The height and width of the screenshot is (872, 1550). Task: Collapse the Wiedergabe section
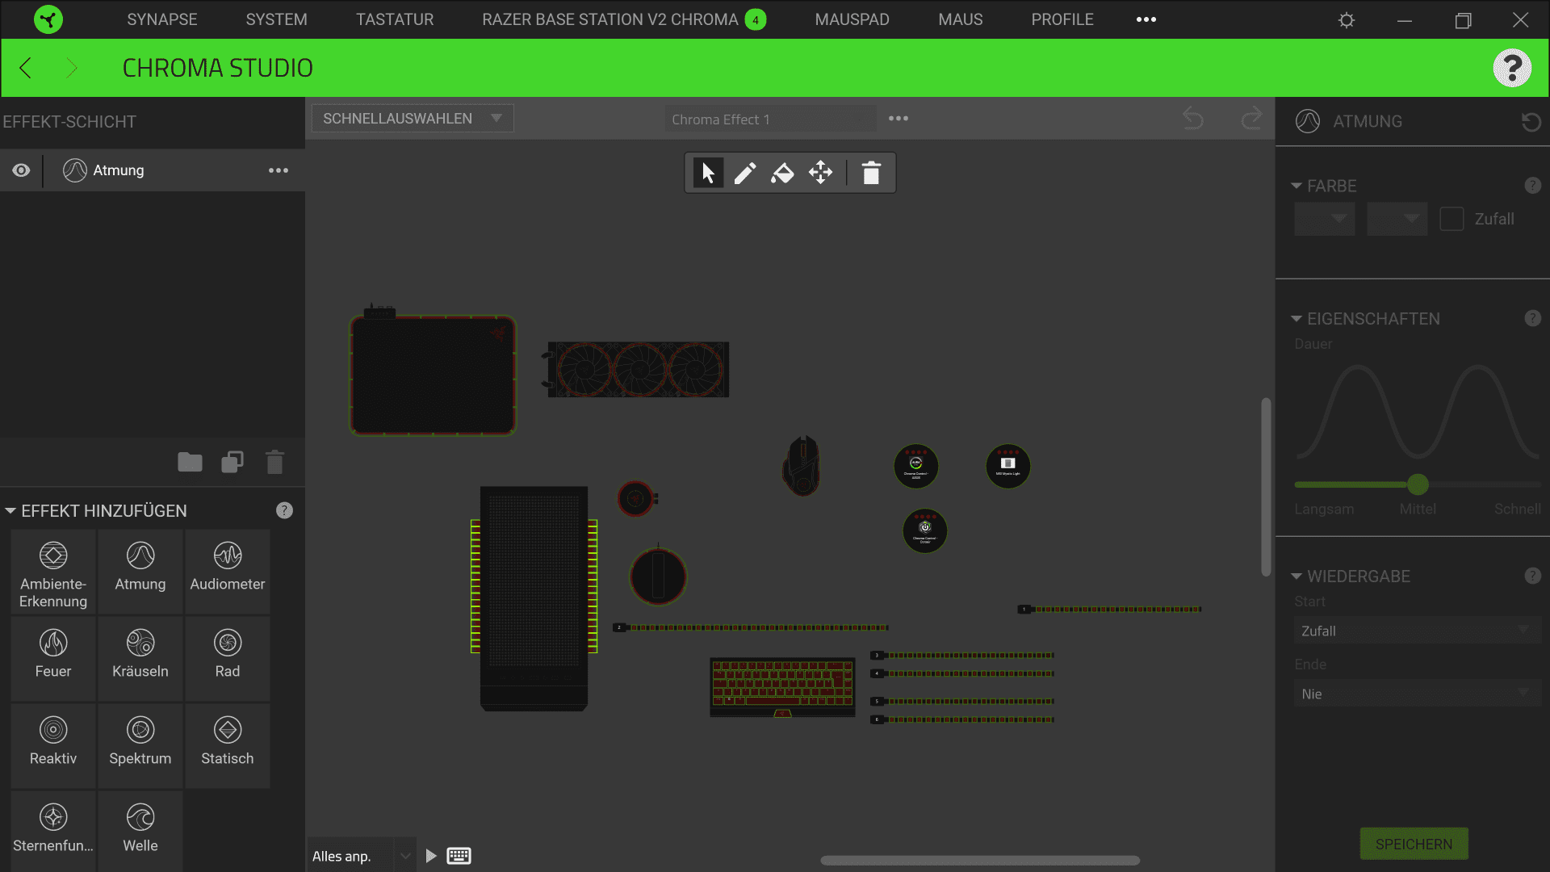pos(1297,576)
